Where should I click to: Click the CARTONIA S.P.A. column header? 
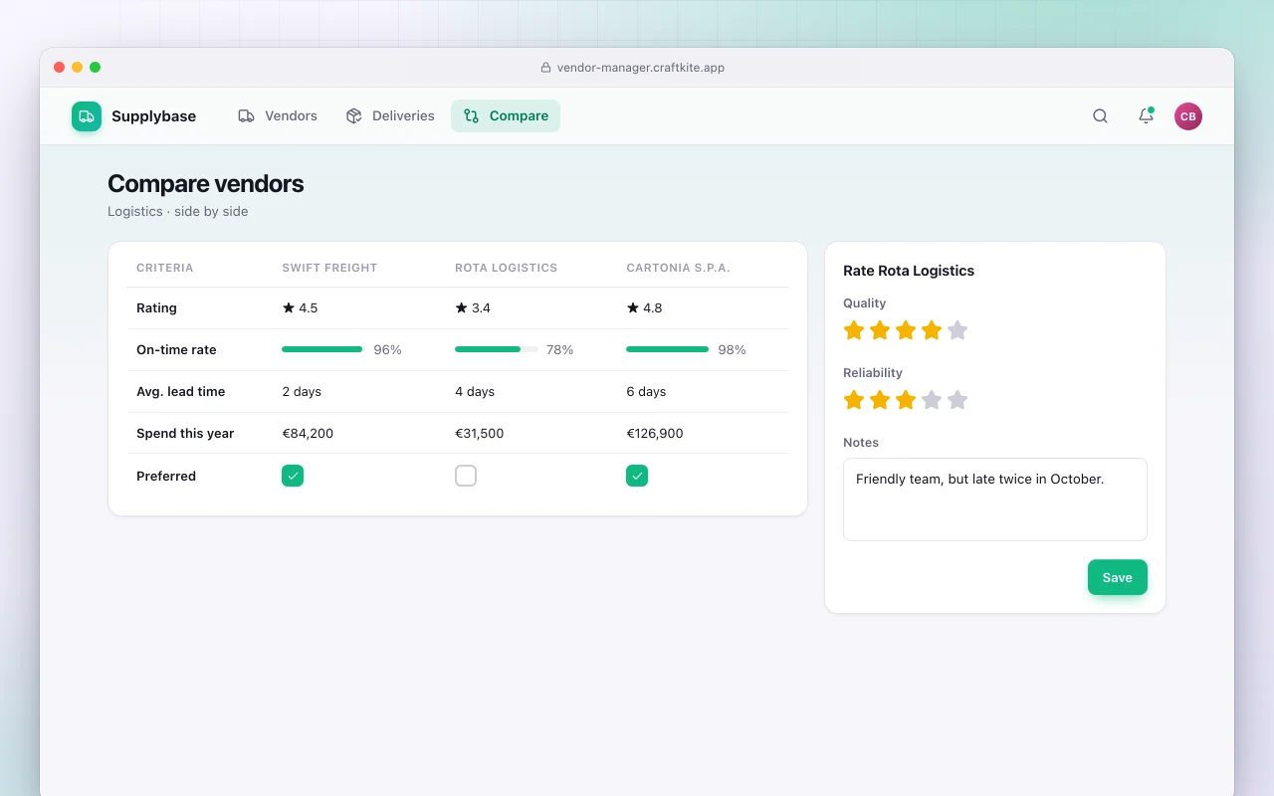click(x=679, y=269)
